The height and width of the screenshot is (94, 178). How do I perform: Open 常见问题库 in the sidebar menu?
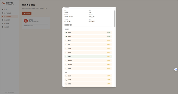click(9, 20)
